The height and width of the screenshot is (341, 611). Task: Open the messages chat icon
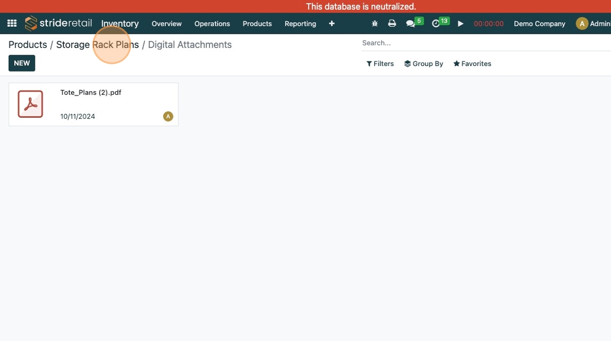point(410,24)
